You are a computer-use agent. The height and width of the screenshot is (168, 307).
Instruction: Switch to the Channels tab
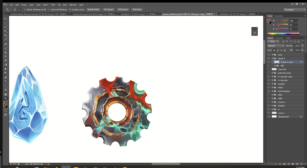click(x=279, y=38)
